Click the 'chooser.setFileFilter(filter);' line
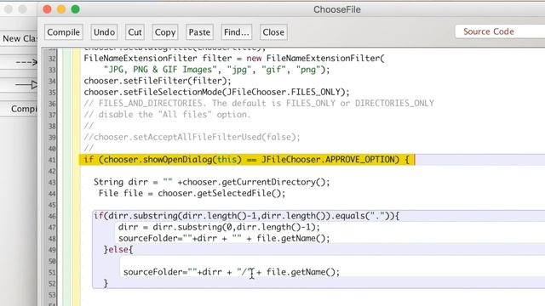Viewport: 545px width, 306px height. click(158, 81)
